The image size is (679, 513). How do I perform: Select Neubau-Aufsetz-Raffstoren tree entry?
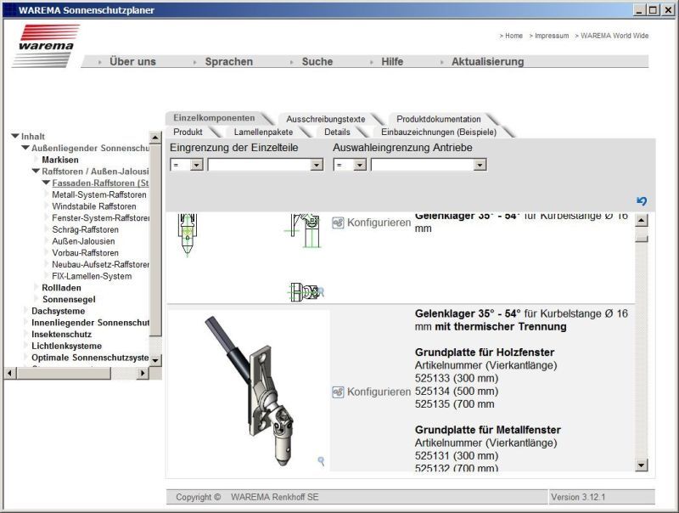(x=100, y=264)
